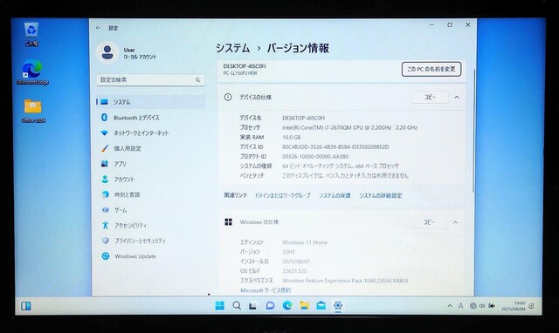Screen dimensions: 559x333
Task: Show hidden tray icons chevron
Action: click(x=450, y=306)
